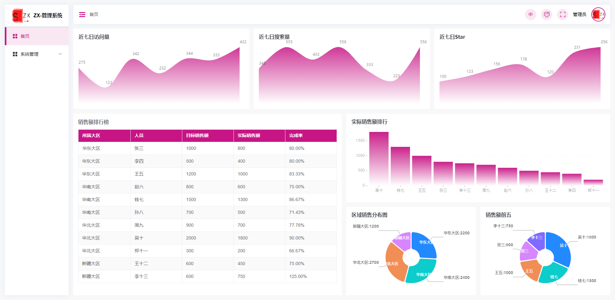The width and height of the screenshot is (615, 300).
Task: Select the 李四 table cell
Action: click(x=156, y=161)
